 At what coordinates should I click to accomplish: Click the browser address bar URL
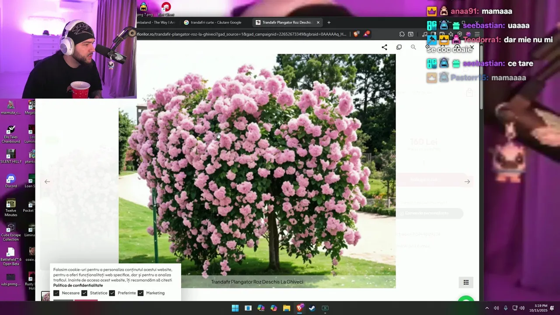click(x=241, y=34)
